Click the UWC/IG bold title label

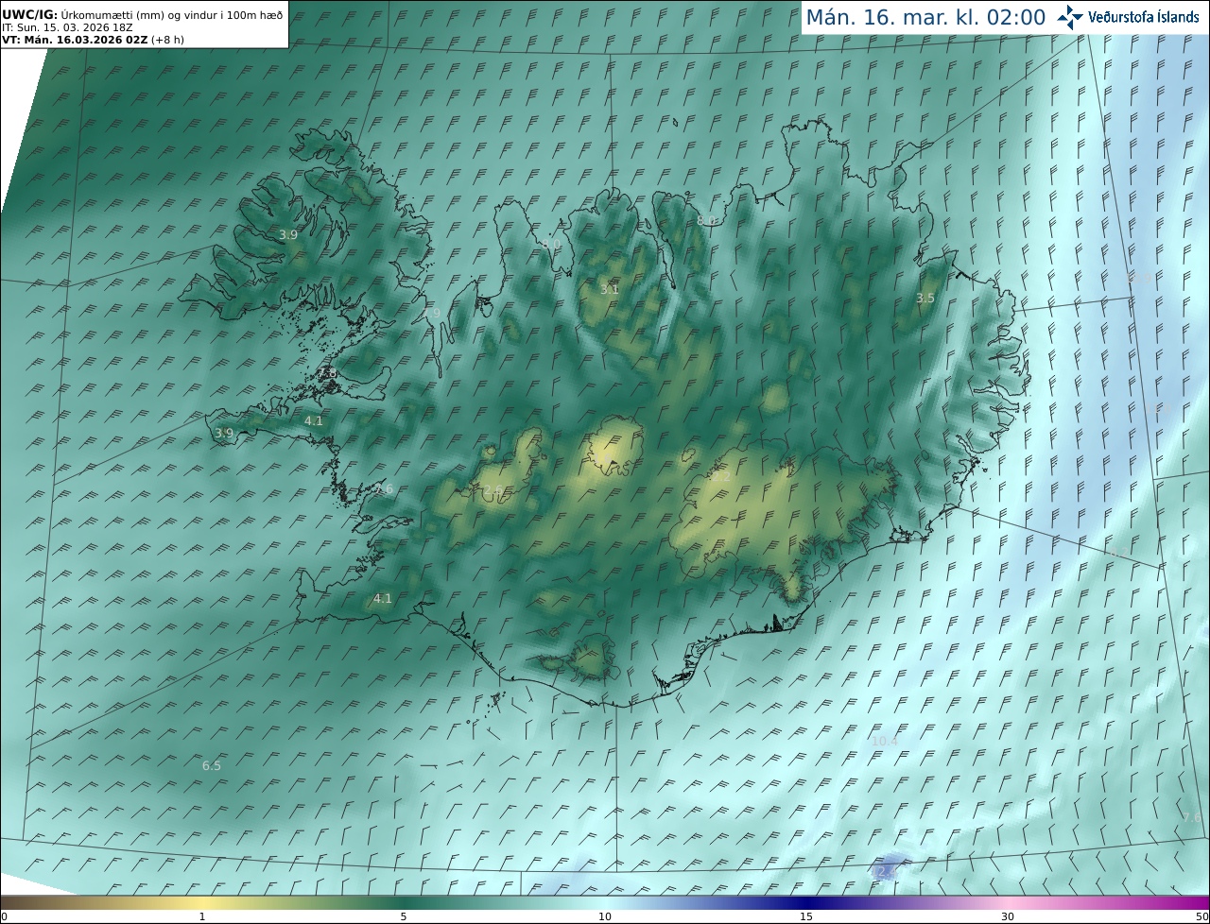[29, 15]
